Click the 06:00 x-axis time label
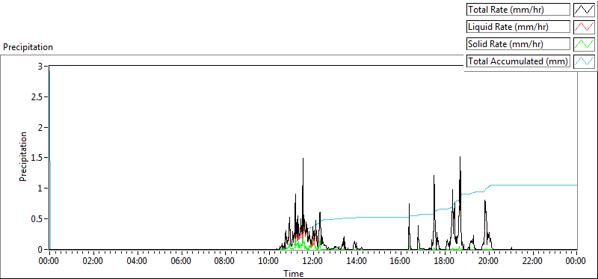The image size is (598, 279). point(181,261)
